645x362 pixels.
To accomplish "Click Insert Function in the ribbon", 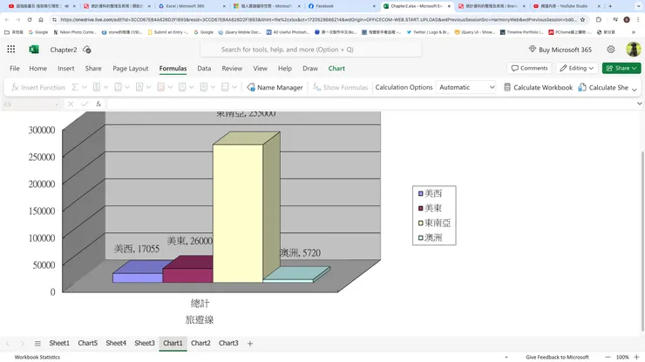I will coord(38,87).
